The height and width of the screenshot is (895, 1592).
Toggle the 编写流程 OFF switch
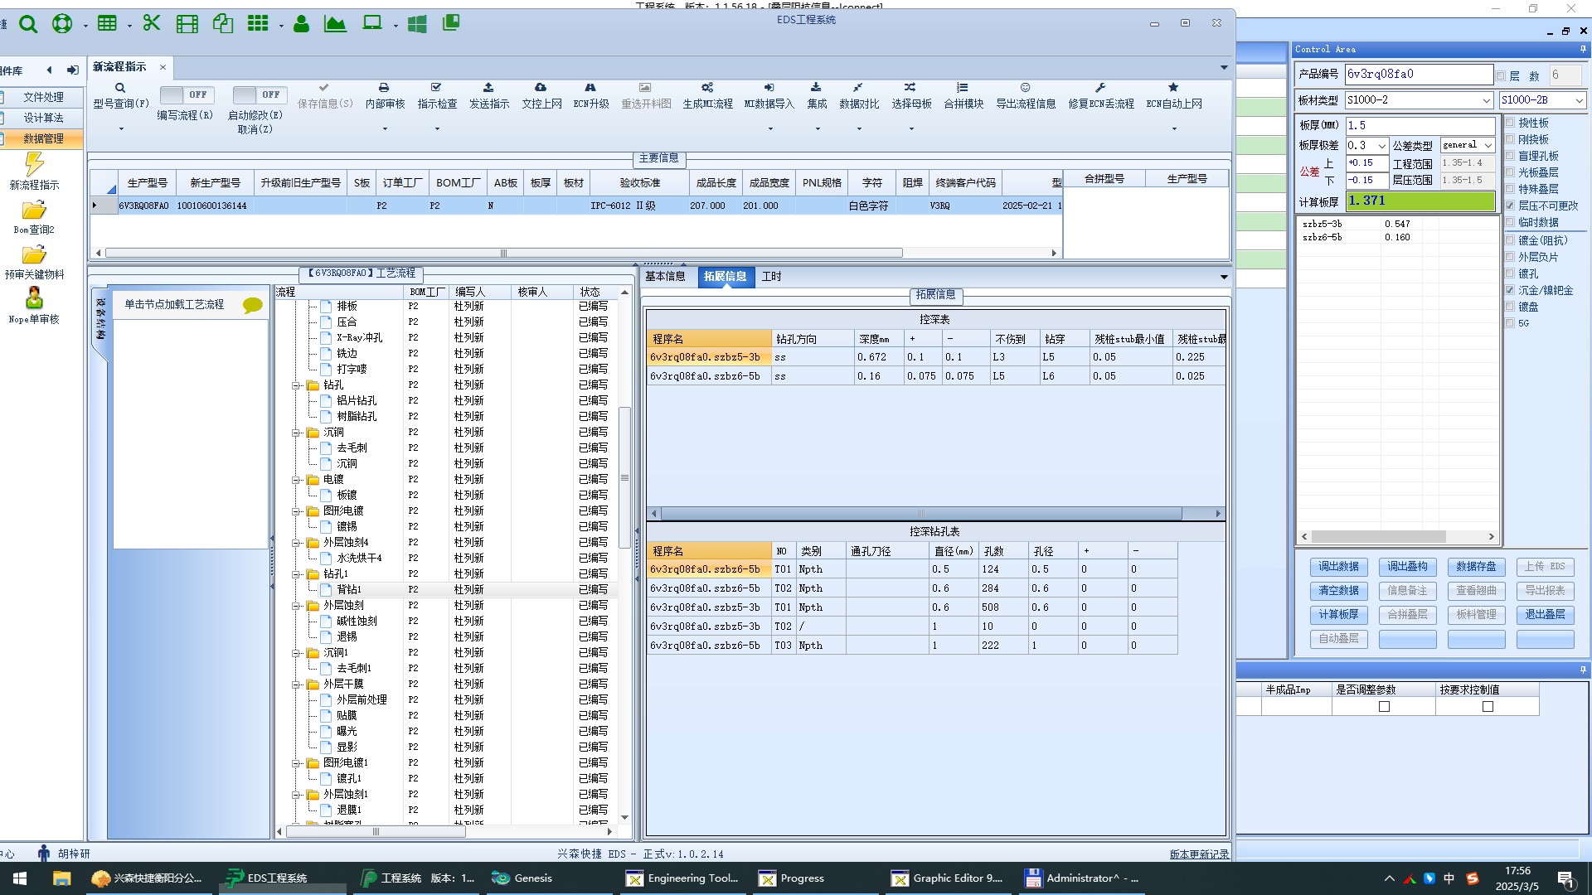186,95
